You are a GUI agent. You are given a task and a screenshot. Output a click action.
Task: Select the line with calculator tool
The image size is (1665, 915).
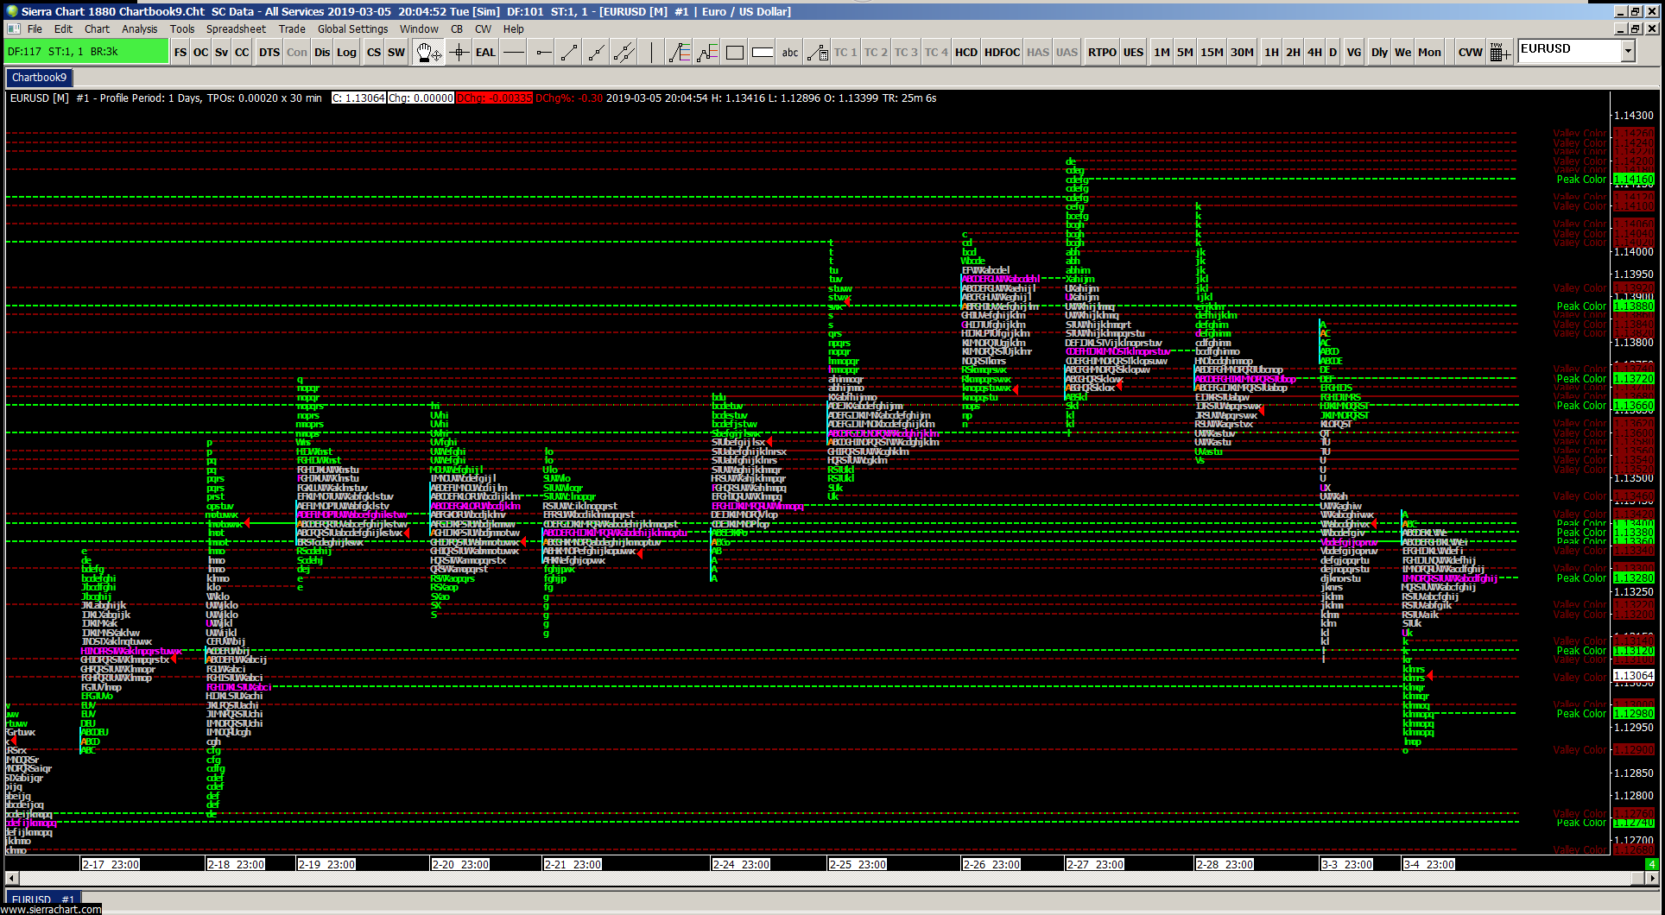pos(817,53)
